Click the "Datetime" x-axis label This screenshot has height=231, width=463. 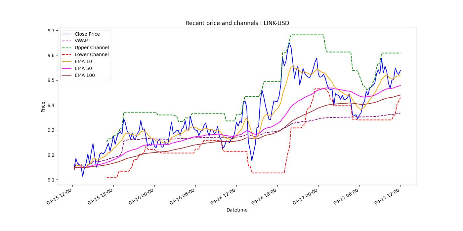tap(237, 210)
